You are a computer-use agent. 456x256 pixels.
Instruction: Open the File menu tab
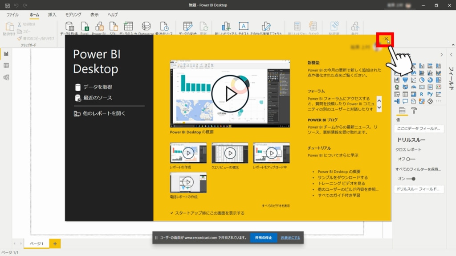12,15
